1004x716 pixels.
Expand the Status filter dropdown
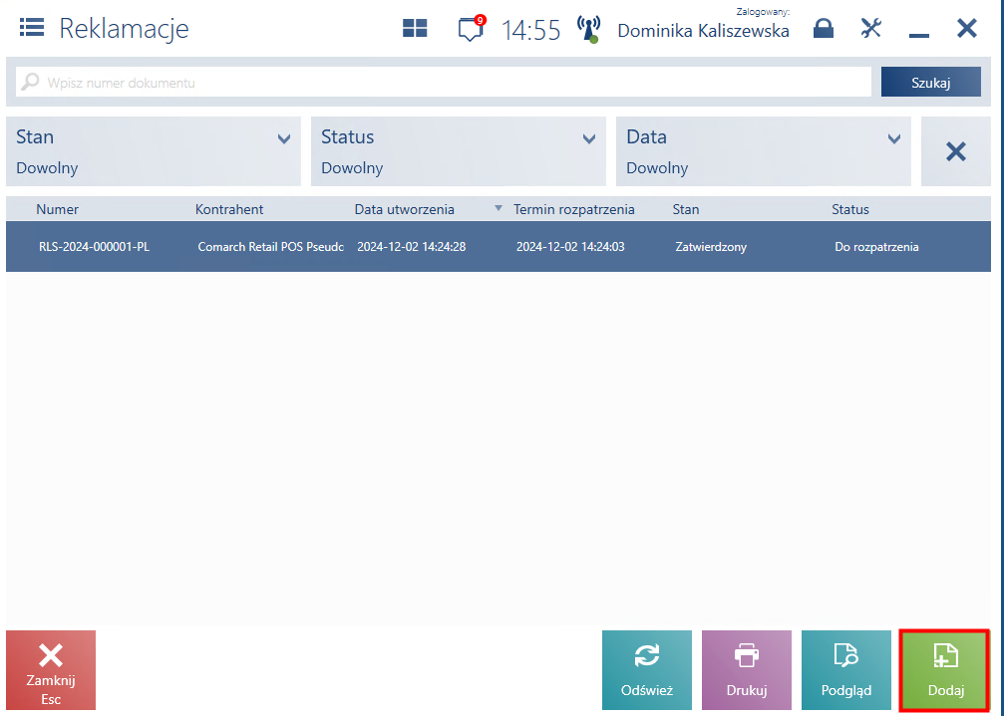click(x=459, y=151)
